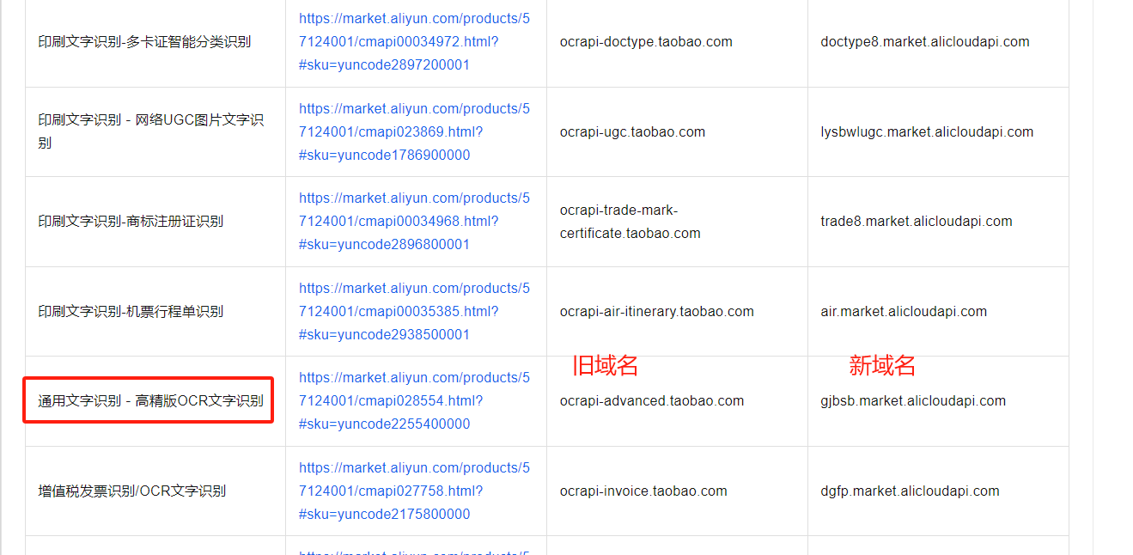Open the cmapi028554 product link
1133x555 pixels.
click(x=415, y=400)
